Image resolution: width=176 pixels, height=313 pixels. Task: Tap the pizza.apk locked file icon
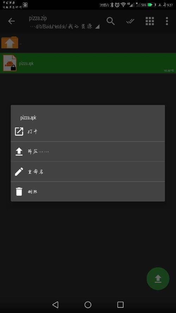pos(10,63)
